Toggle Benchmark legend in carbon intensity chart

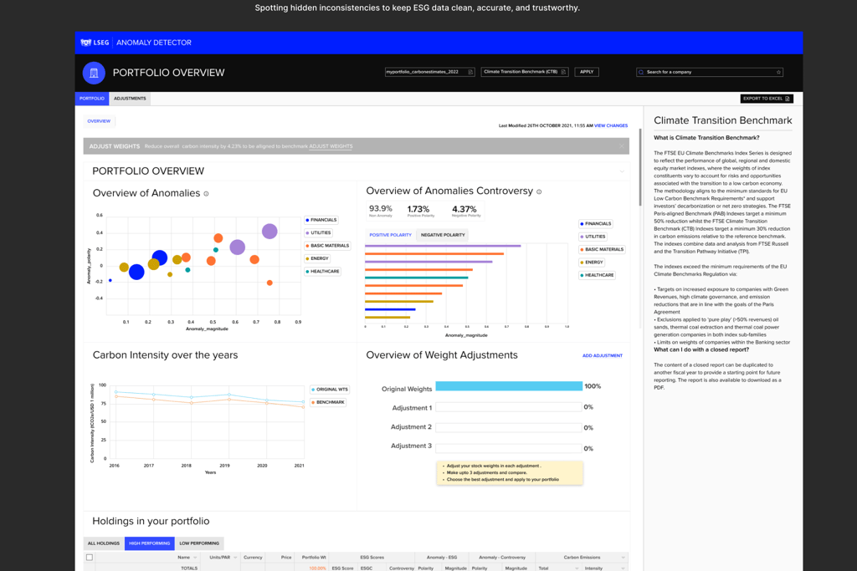pyautogui.click(x=328, y=402)
